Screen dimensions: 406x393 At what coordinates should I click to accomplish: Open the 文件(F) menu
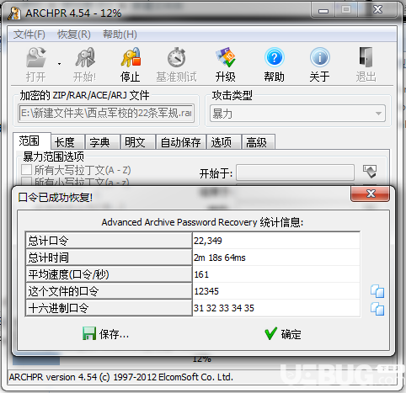click(x=29, y=35)
